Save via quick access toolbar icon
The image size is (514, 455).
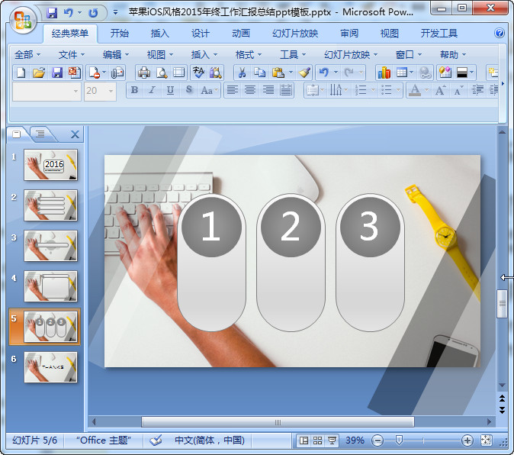pyautogui.click(x=52, y=13)
